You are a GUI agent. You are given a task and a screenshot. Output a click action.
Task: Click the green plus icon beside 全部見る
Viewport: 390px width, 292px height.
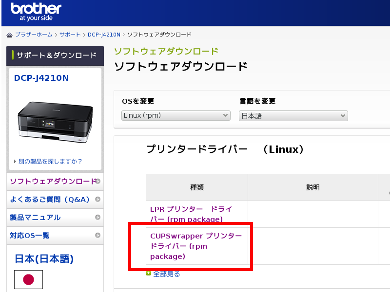point(148,274)
